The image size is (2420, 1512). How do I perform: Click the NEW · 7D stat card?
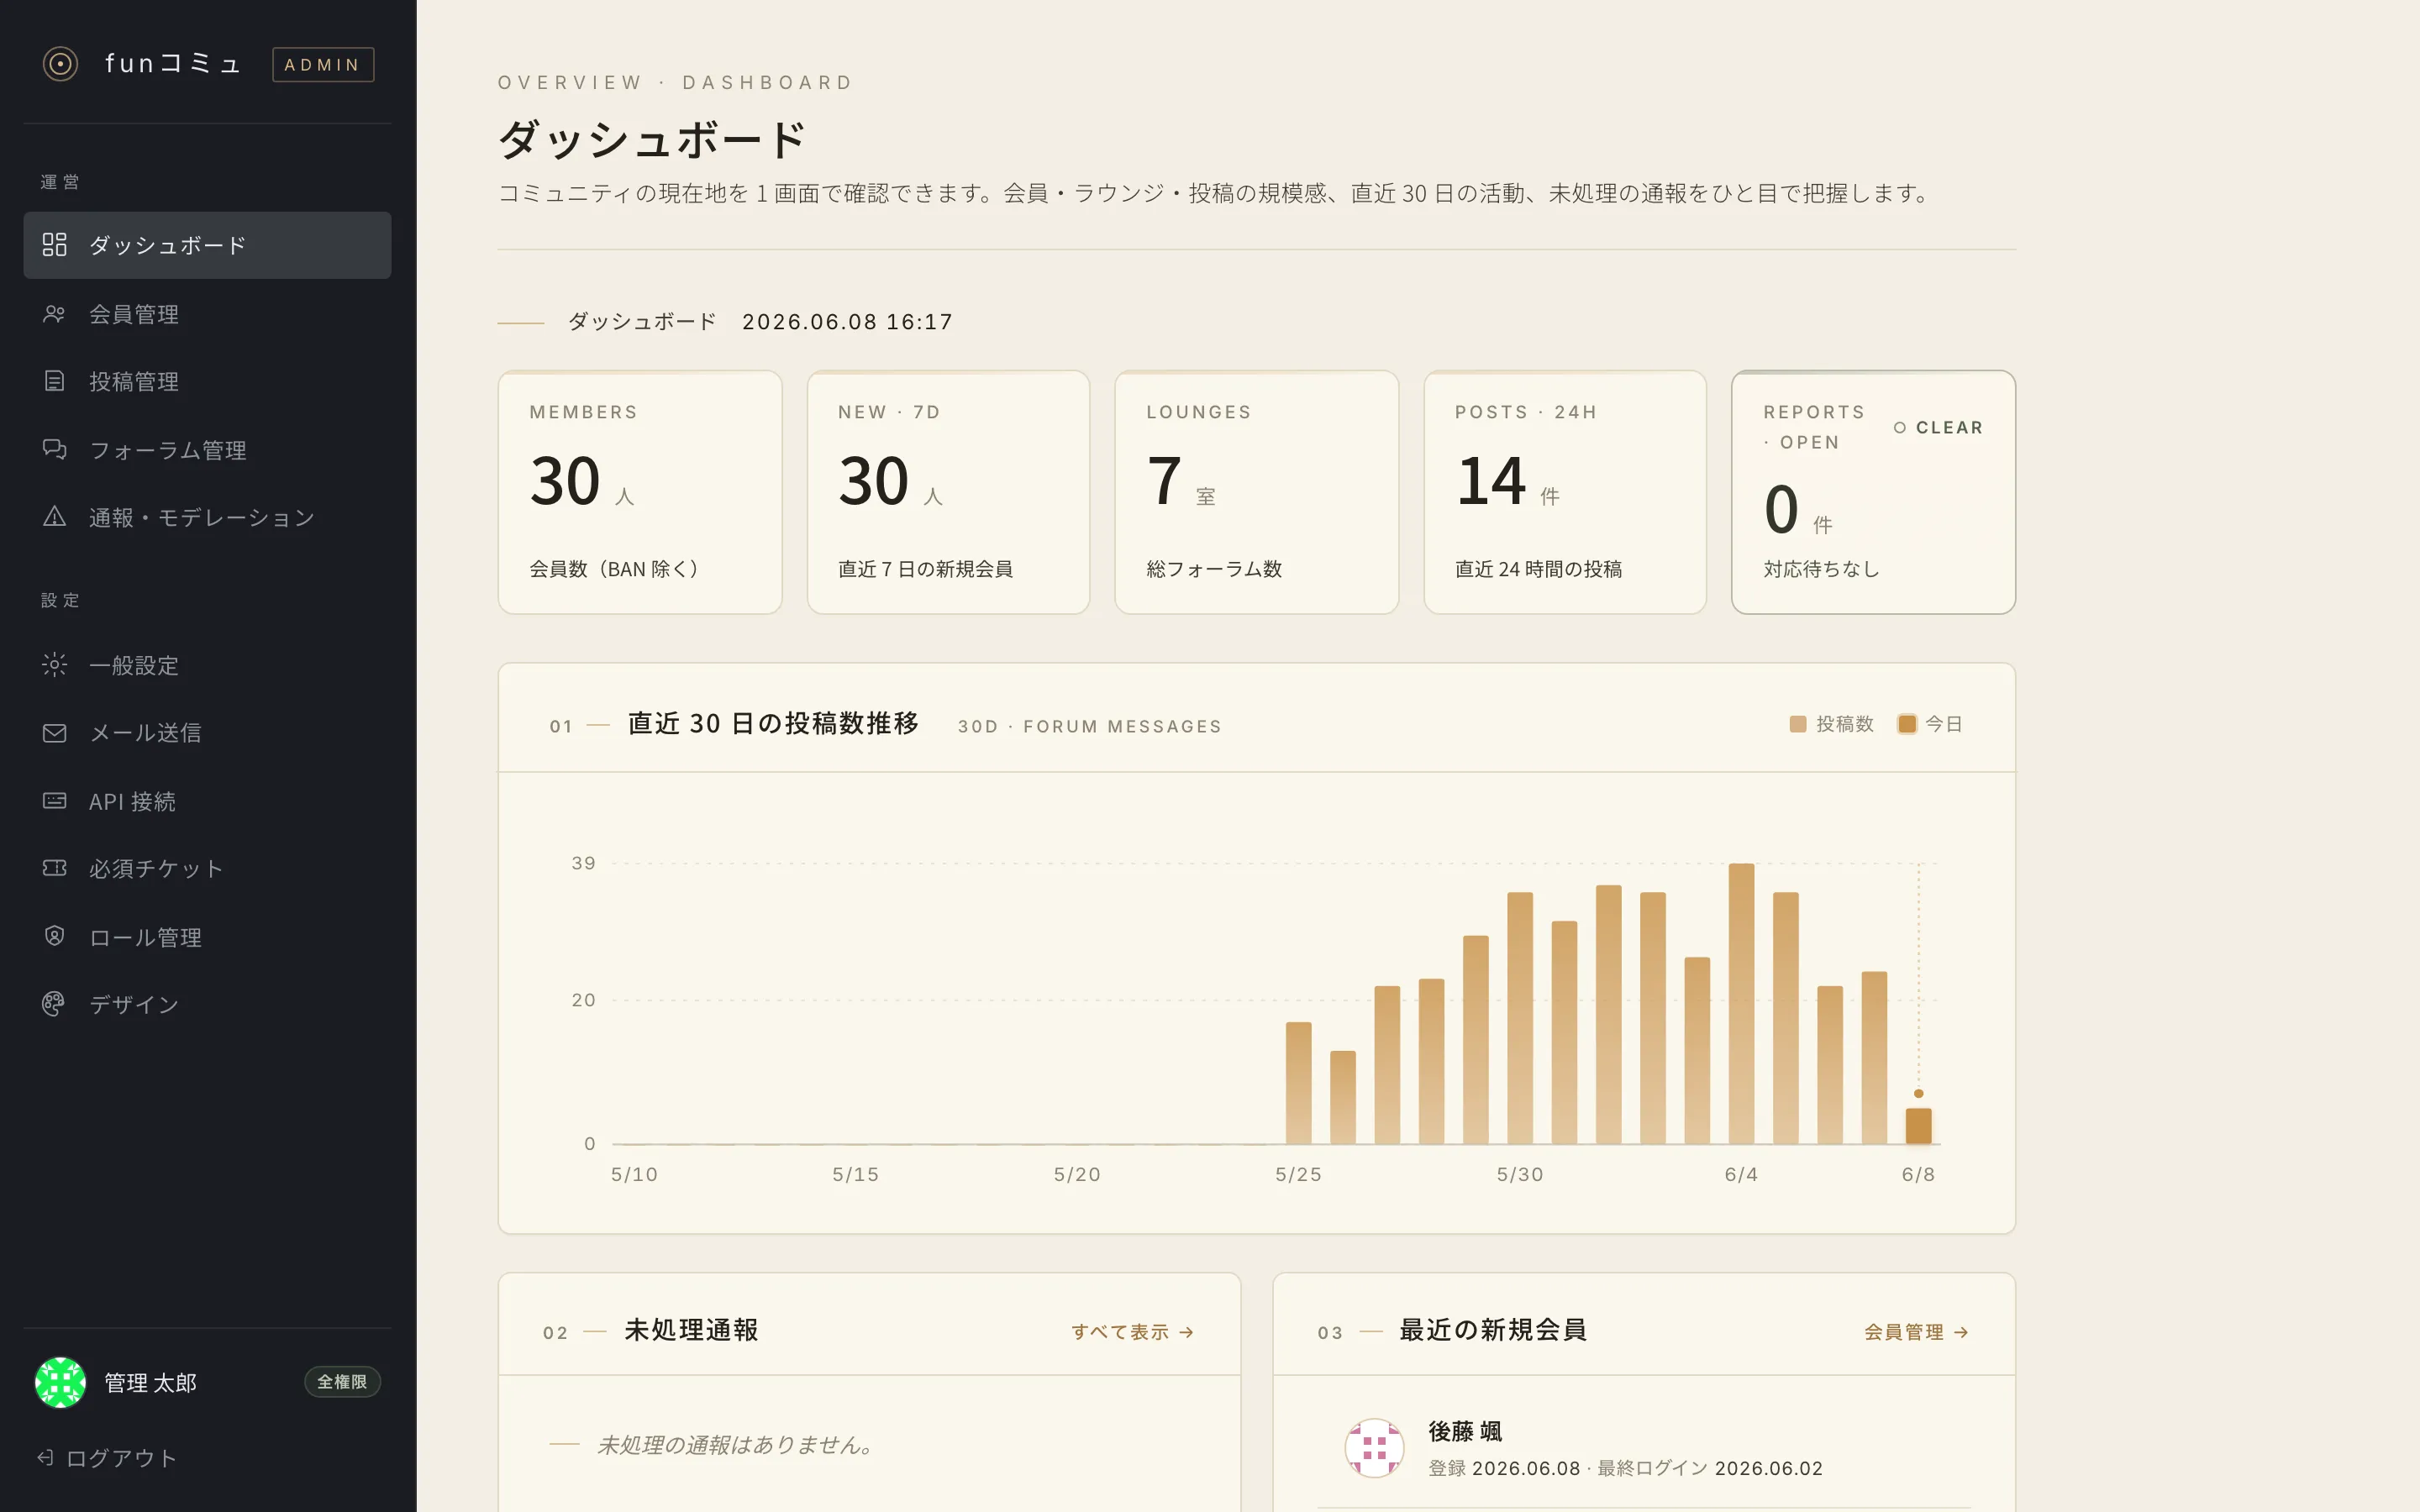(x=948, y=492)
